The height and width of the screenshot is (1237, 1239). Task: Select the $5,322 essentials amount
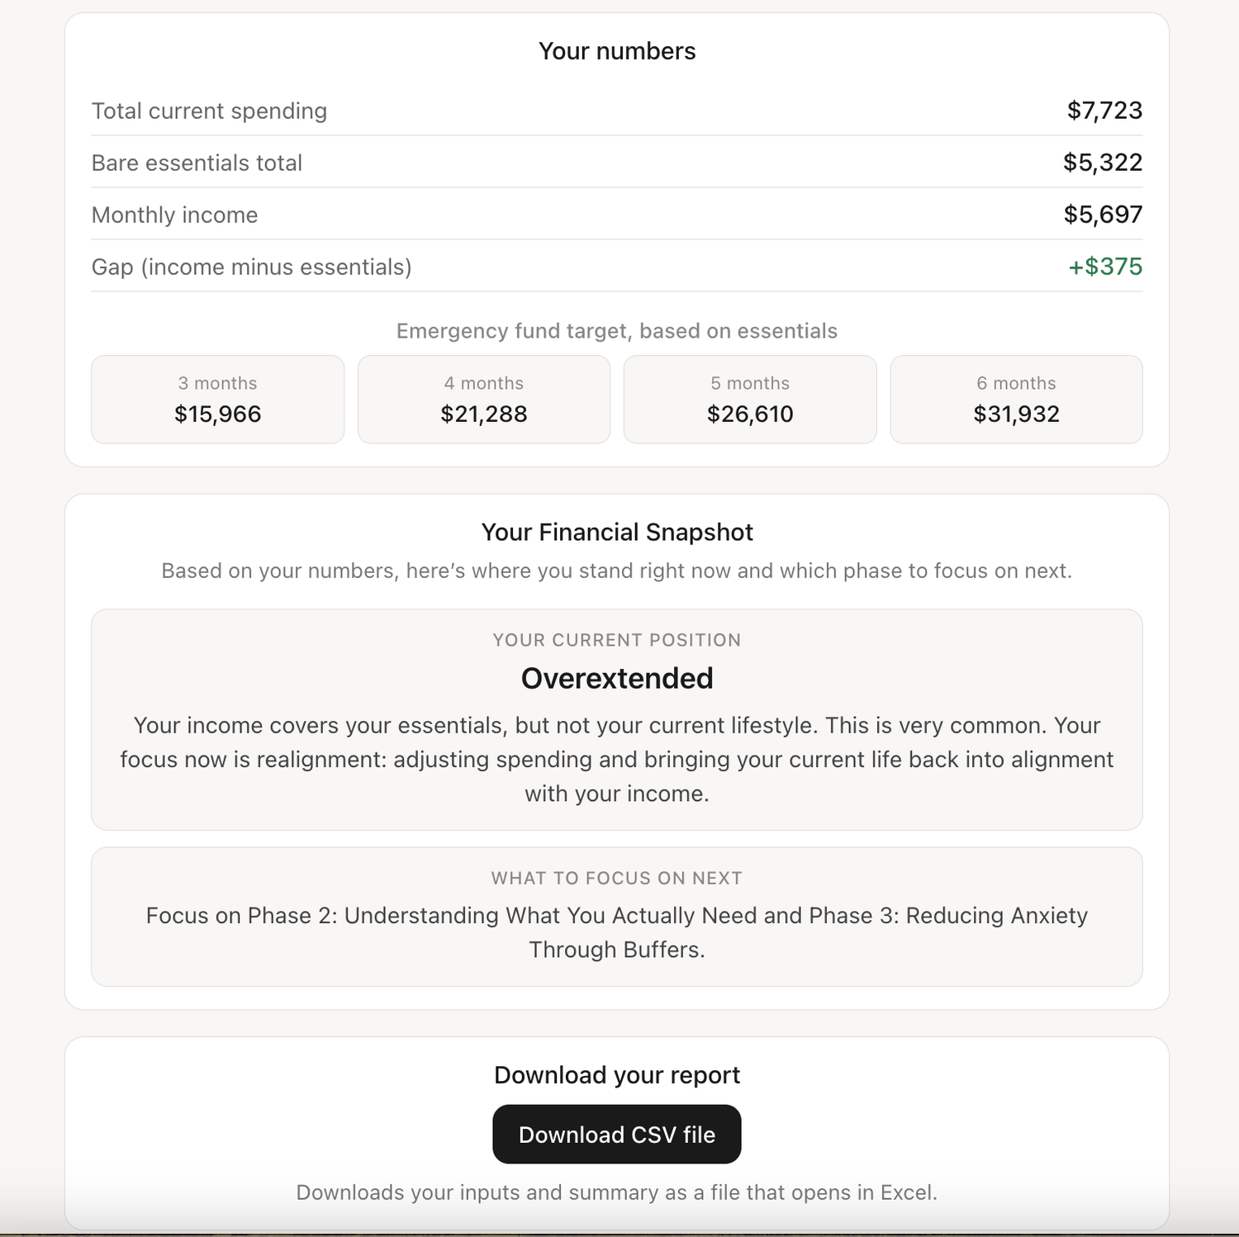click(x=1103, y=163)
